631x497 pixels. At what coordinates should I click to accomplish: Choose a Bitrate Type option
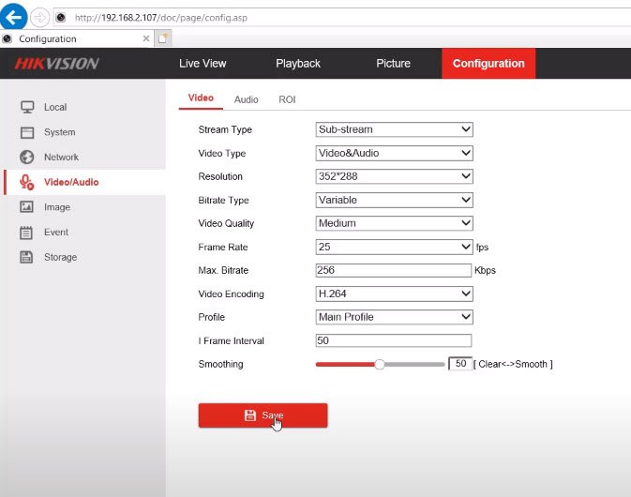tap(394, 200)
